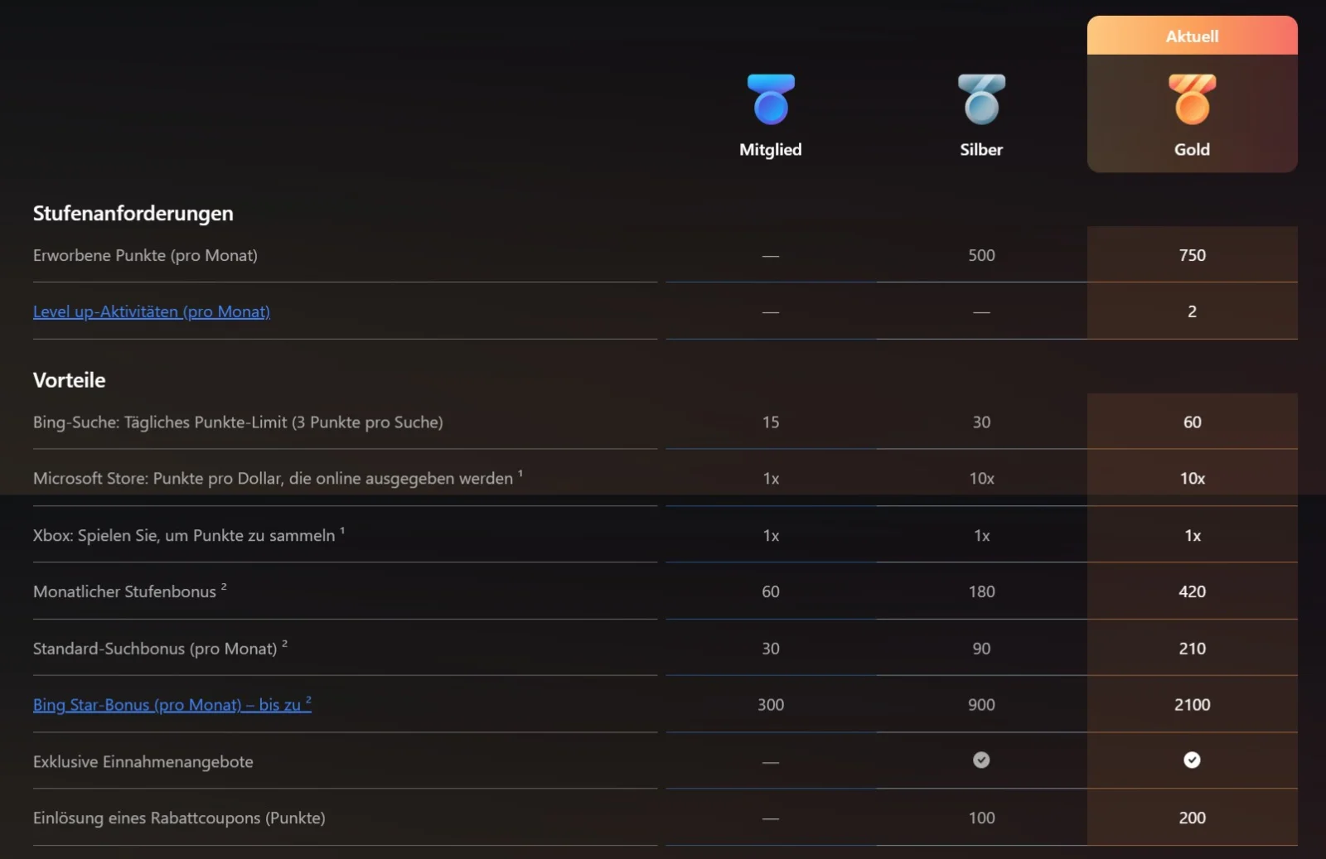Click the Gold value 750 for Erworbene Punkte

pos(1192,255)
